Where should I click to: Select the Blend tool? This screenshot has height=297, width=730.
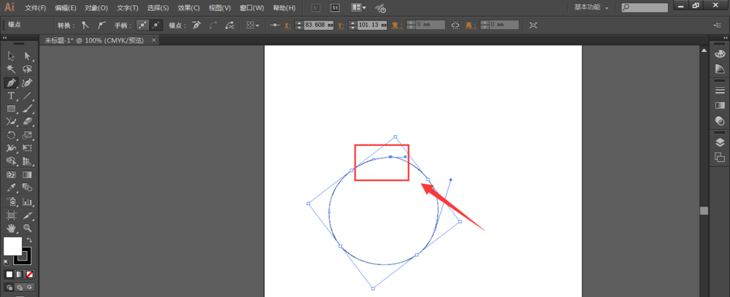28,188
